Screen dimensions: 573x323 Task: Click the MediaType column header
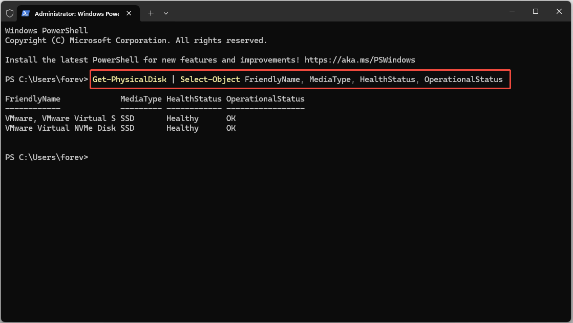coord(141,99)
